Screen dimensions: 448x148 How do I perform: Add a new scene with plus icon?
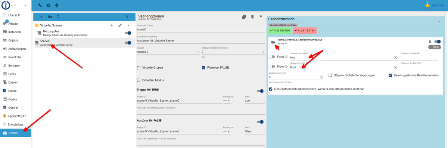[41, 17]
